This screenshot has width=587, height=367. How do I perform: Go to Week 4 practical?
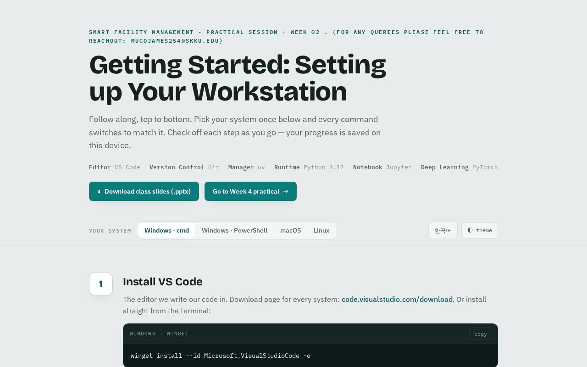(x=250, y=191)
